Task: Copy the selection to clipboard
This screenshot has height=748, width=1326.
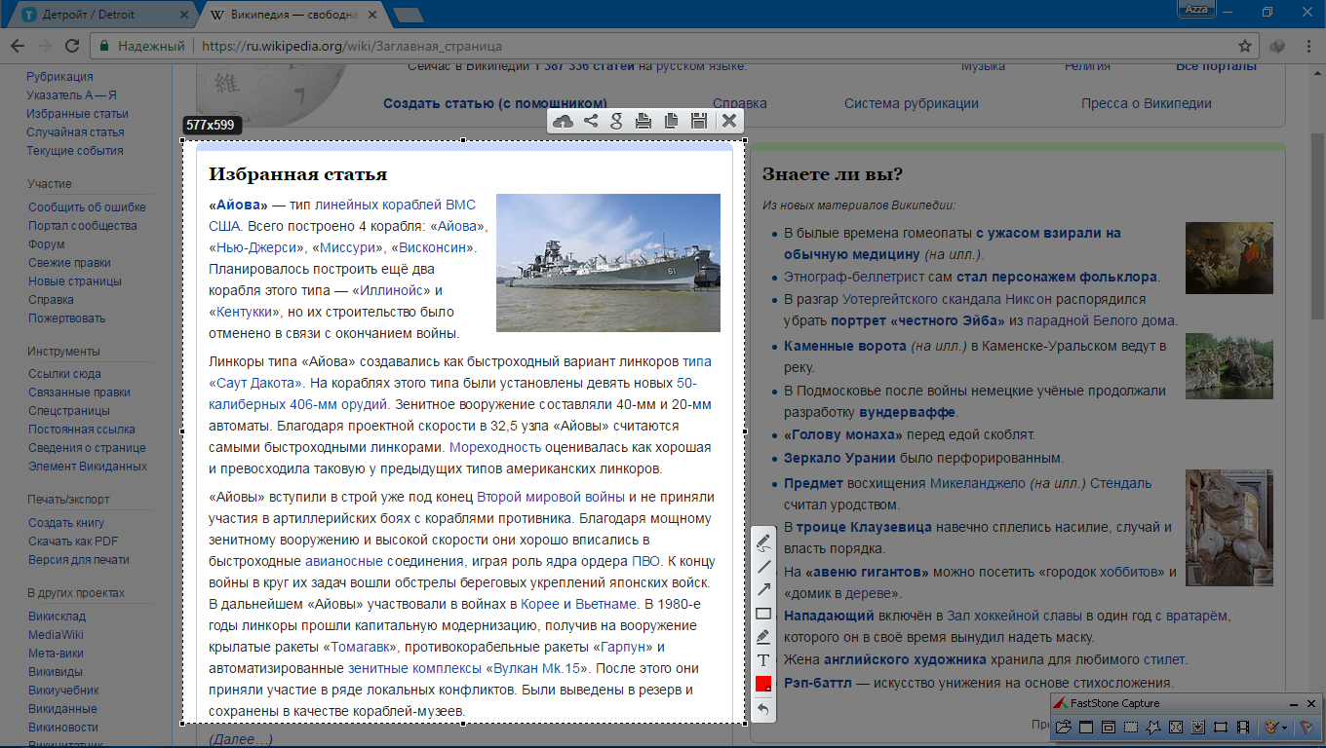Action: click(671, 121)
